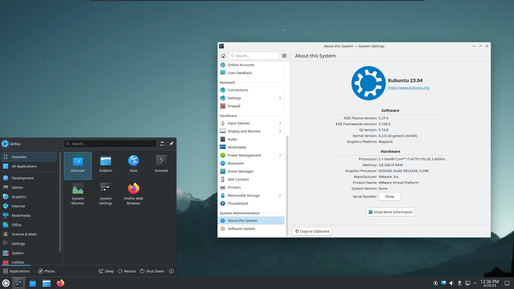Open the Driver Manager settings
The height and width of the screenshot is (289, 514).
coord(240,171)
